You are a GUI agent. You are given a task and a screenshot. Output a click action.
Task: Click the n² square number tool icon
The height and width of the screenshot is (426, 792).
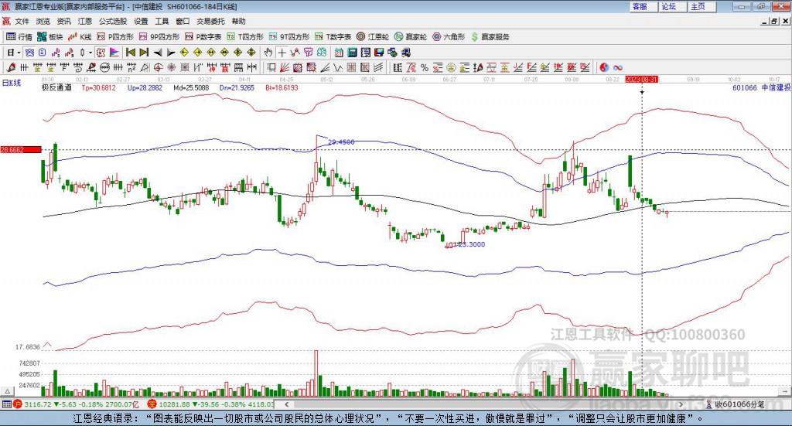tap(131, 67)
